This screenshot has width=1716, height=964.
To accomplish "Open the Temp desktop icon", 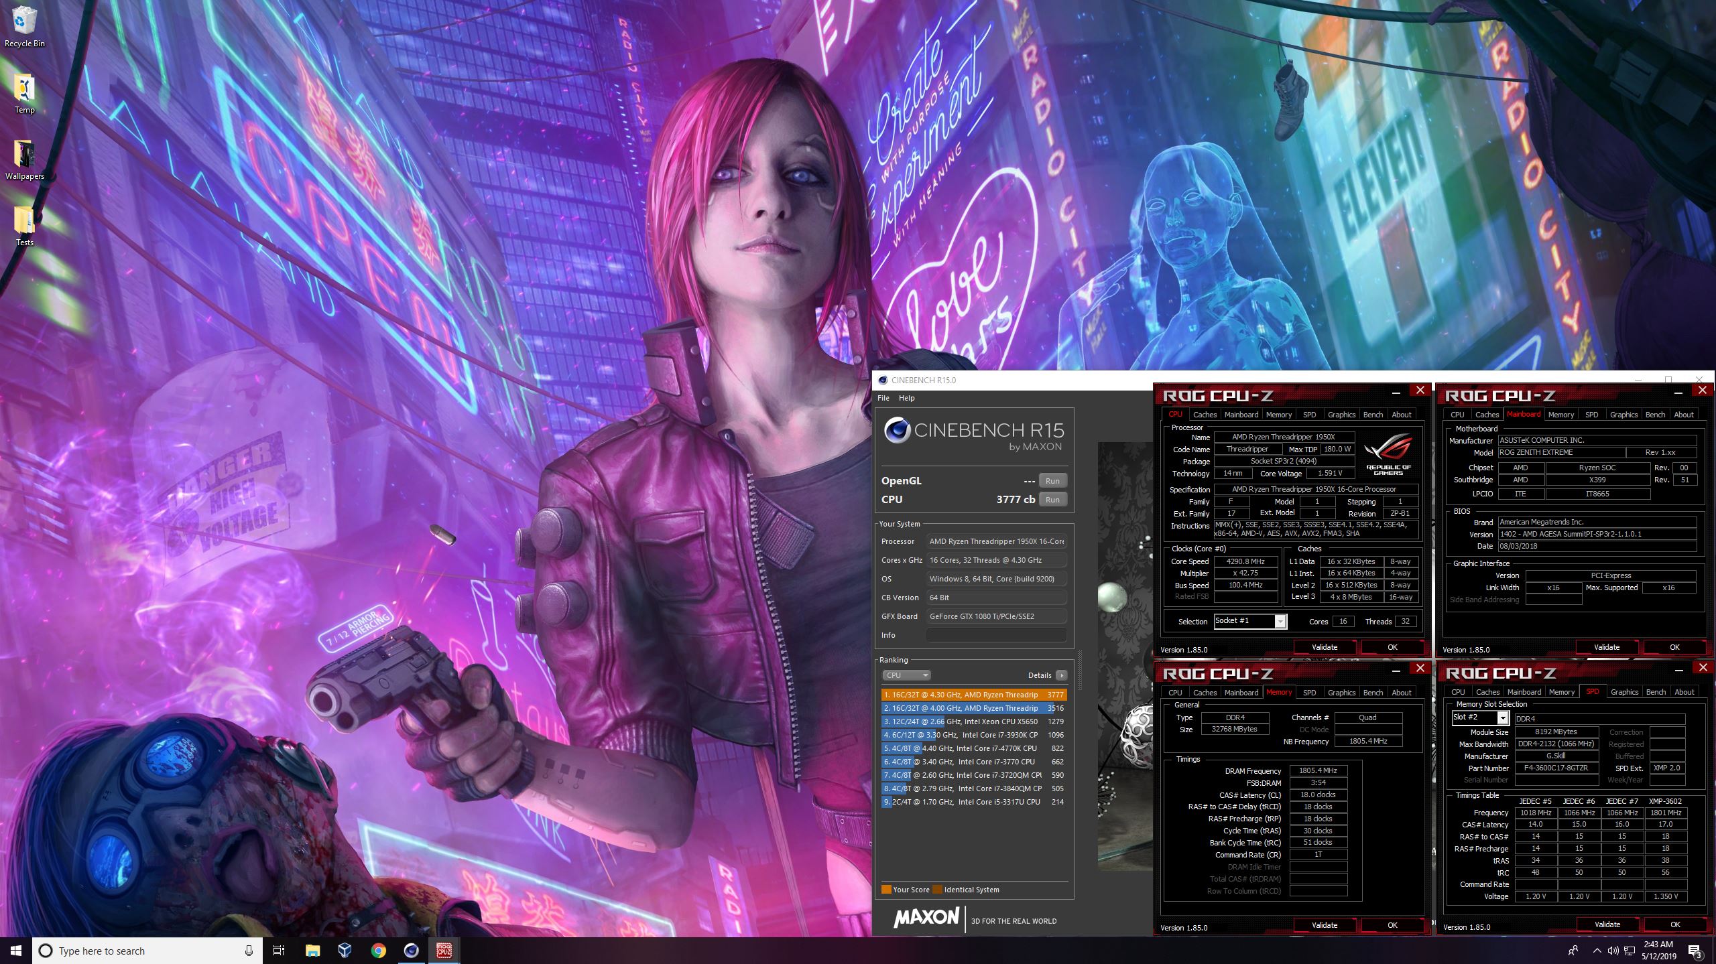I will point(24,93).
